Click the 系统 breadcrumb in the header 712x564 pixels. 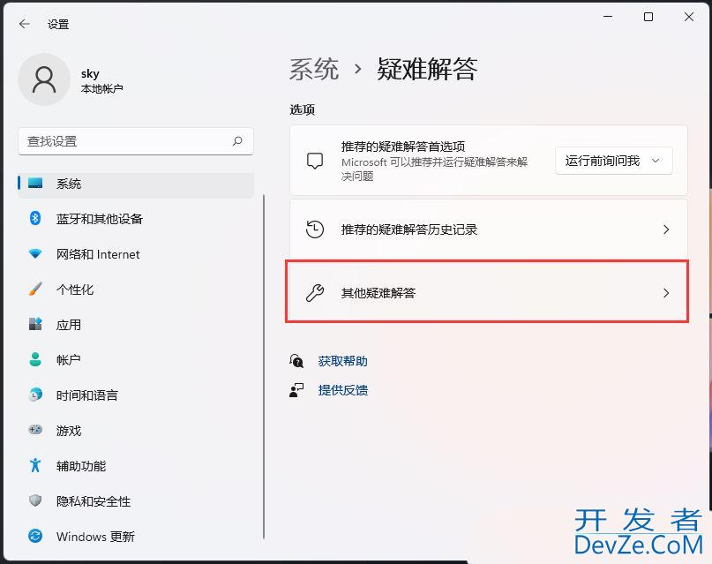[x=314, y=70]
